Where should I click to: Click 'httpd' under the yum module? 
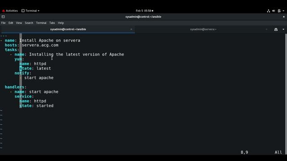pos(40,64)
